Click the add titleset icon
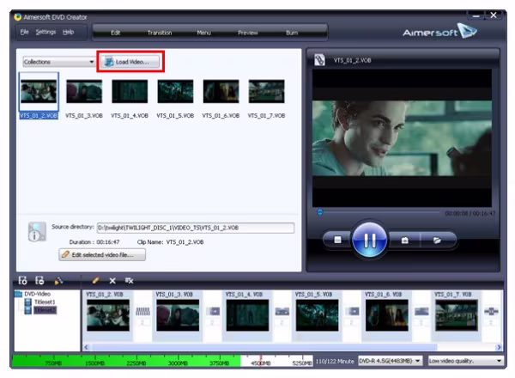 22,280
